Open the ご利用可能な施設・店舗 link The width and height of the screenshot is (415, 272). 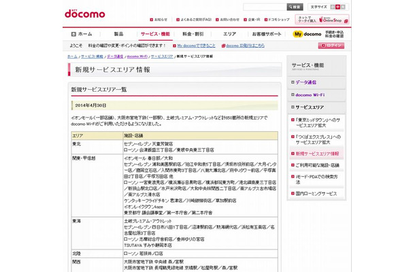[x=317, y=165]
